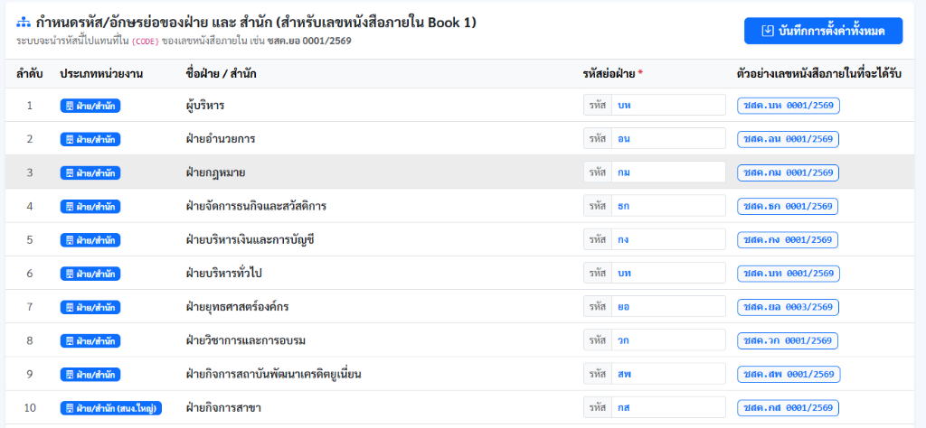Click the example number ชสค.กง 0001/2569
This screenshot has height=428, width=926.
[788, 240]
